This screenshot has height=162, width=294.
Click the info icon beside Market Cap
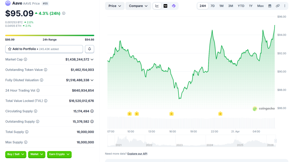26,59
